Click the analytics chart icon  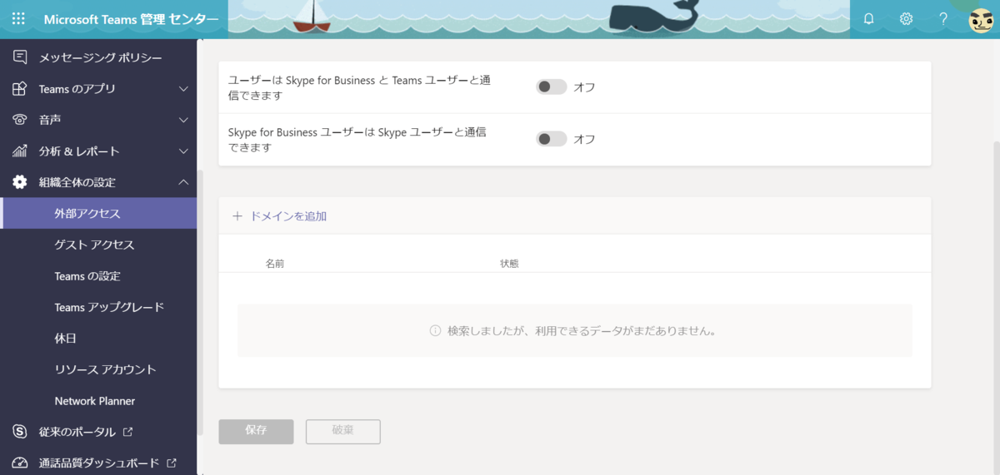pyautogui.click(x=19, y=151)
